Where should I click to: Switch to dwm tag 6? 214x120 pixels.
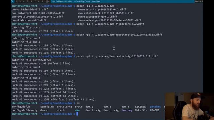[x=31, y=1]
